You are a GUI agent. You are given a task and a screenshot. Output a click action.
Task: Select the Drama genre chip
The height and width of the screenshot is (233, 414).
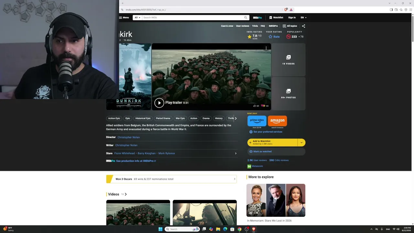(206, 118)
